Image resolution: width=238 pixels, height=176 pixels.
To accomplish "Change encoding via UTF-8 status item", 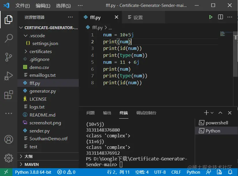I will pyautogui.click(x=160, y=172).
